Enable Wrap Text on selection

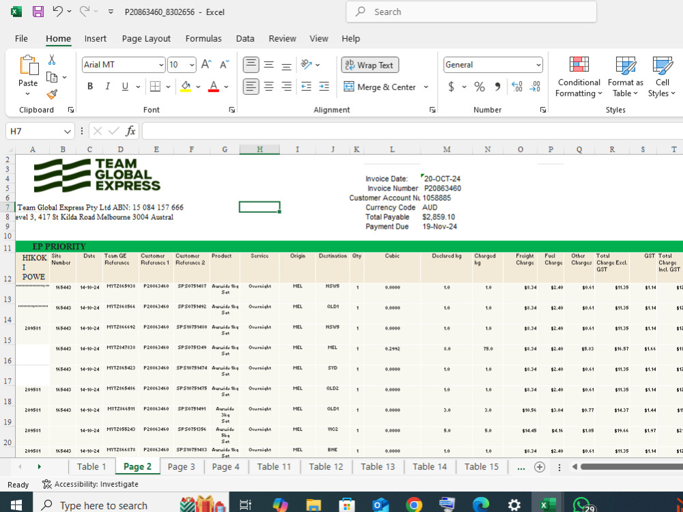click(370, 65)
